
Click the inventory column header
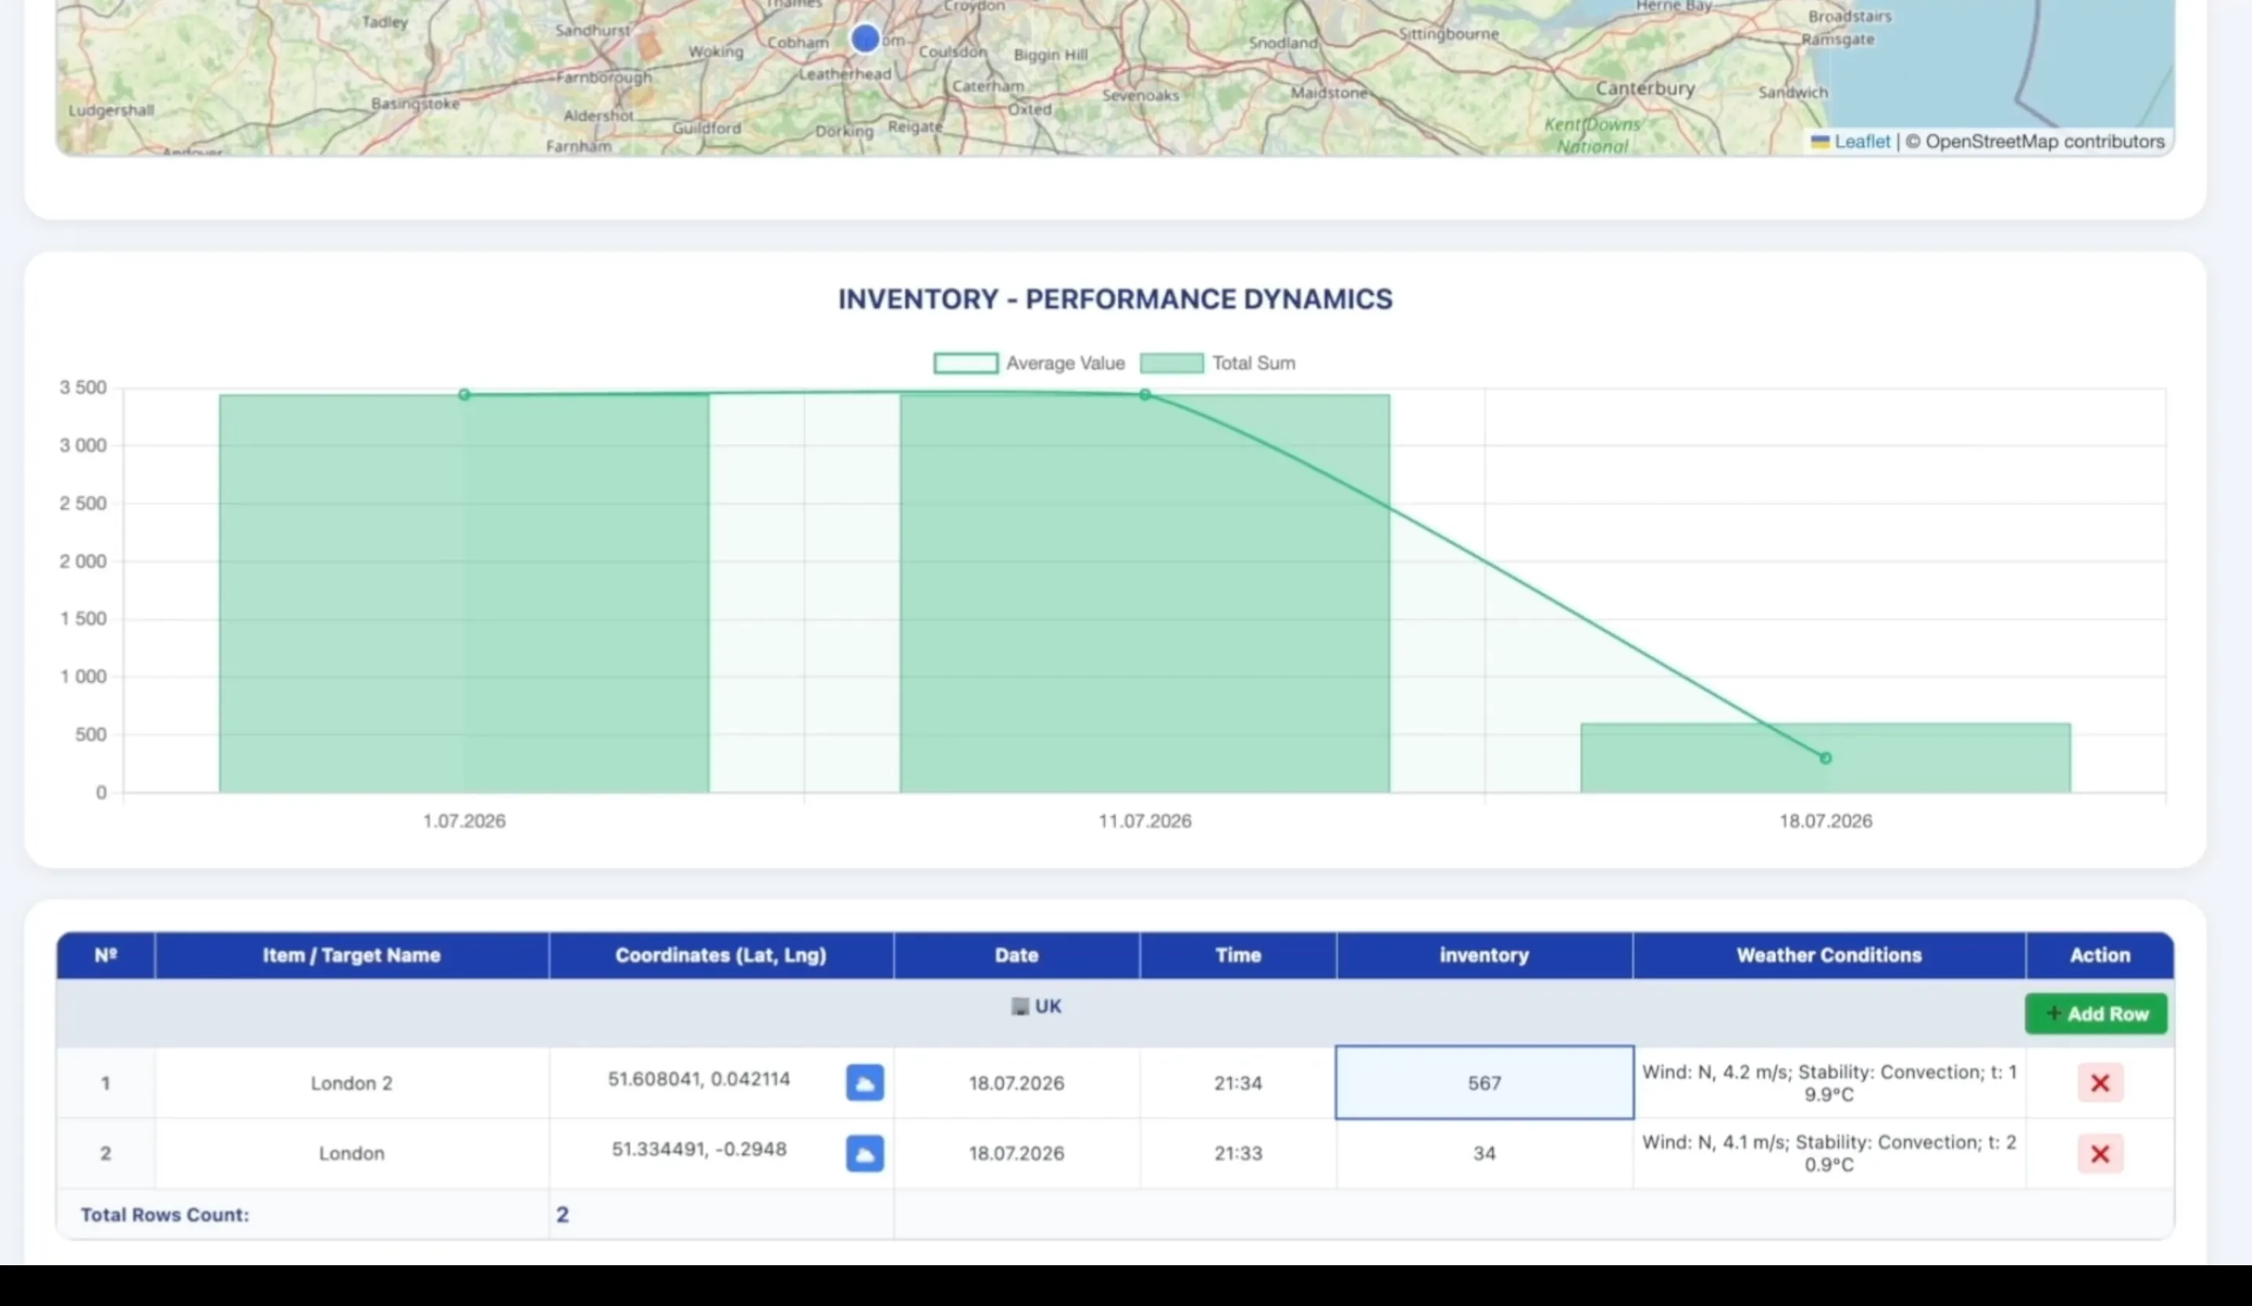point(1484,956)
